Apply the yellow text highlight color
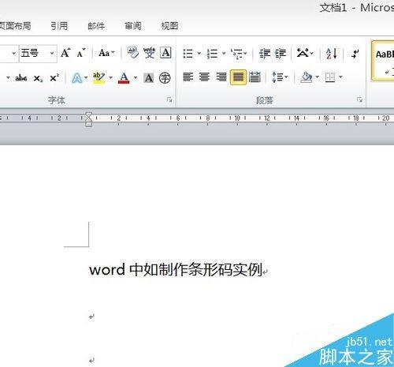The width and height of the screenshot is (394, 367). point(98,77)
